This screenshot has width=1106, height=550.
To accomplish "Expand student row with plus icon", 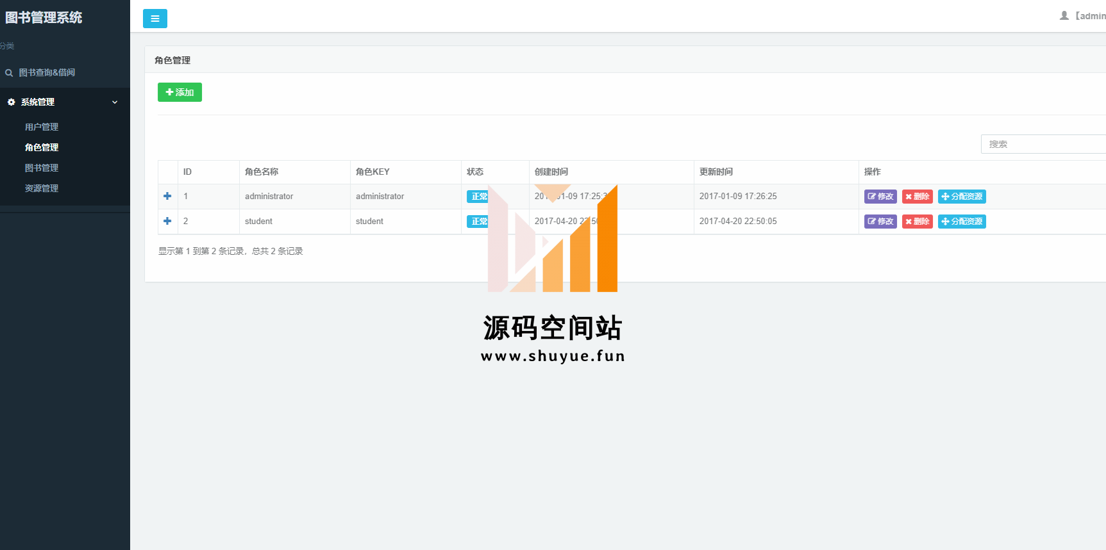I will [167, 221].
